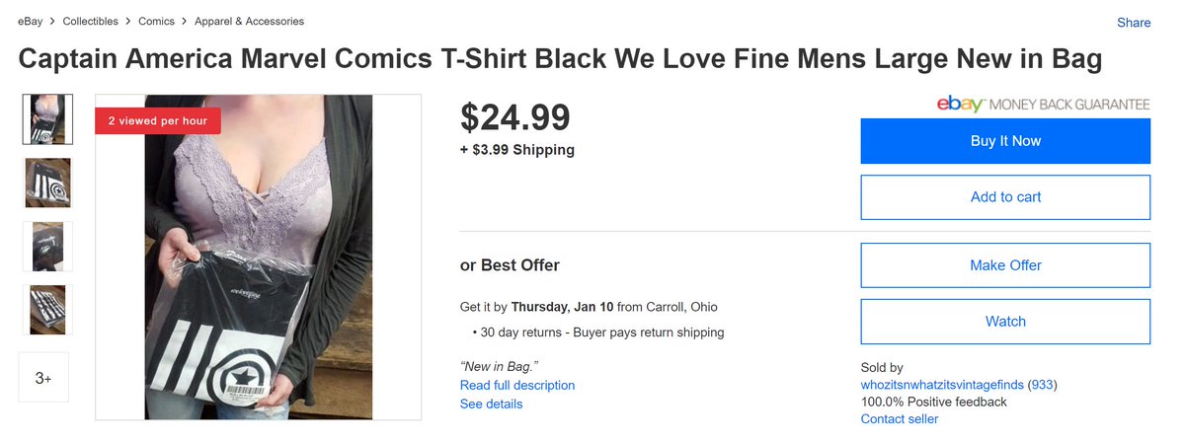1185x443 pixels.
Task: Open the eBay breadcrumb link
Action: [30, 21]
